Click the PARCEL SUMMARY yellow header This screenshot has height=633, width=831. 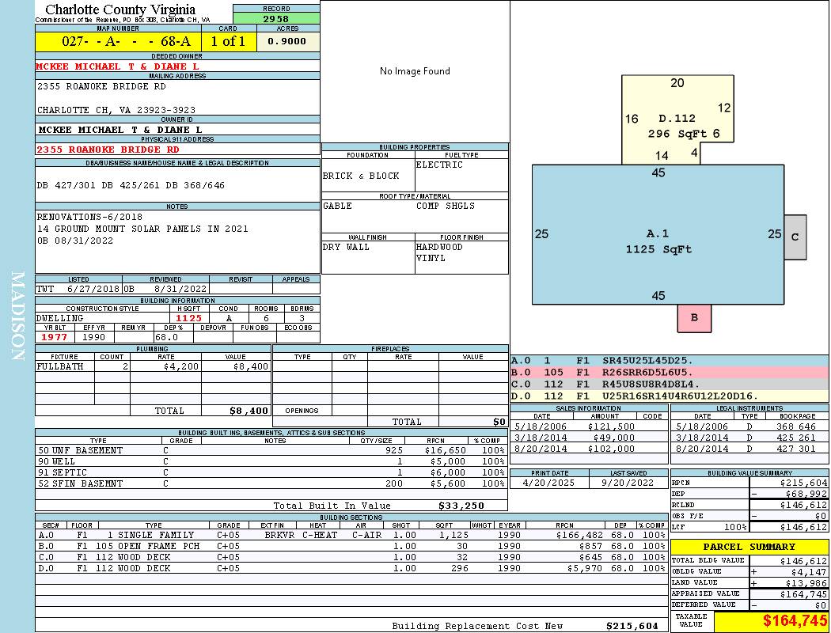click(x=749, y=547)
